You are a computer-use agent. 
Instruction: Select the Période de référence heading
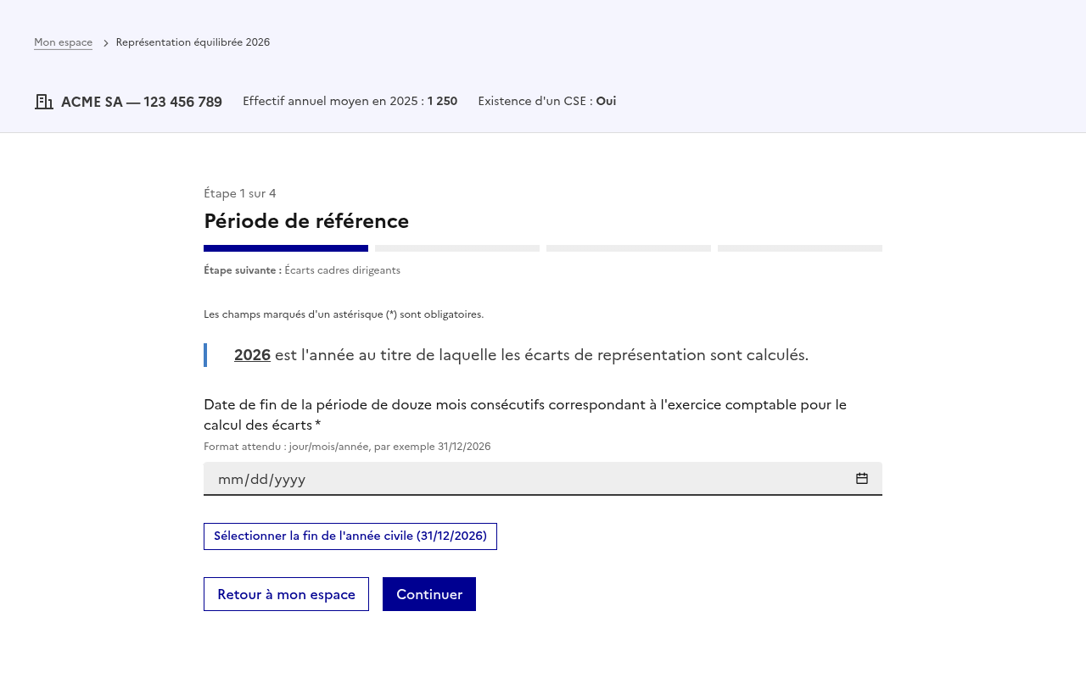click(x=306, y=220)
